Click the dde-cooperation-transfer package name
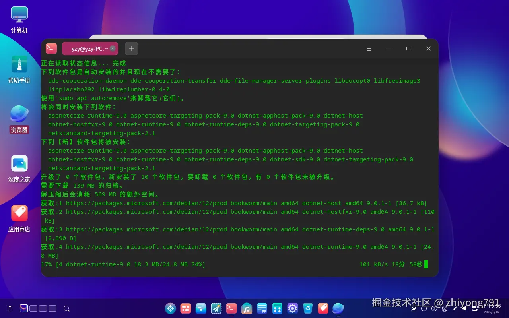The height and width of the screenshot is (318, 509). (173, 81)
